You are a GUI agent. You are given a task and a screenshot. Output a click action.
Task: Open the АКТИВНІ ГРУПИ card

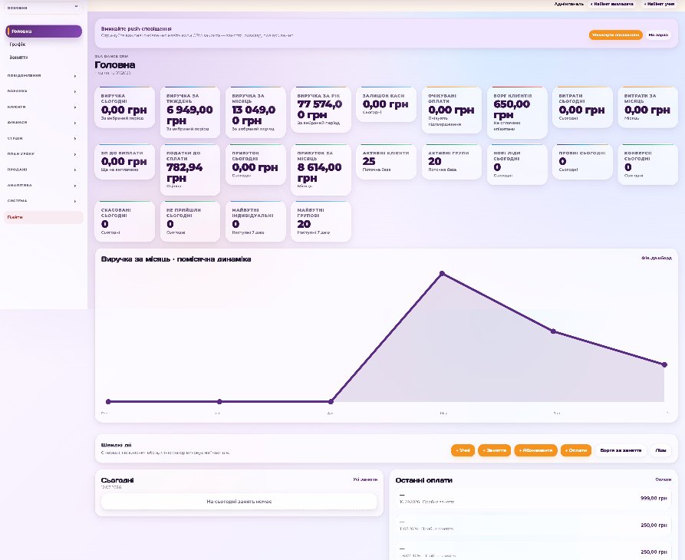pyautogui.click(x=452, y=162)
